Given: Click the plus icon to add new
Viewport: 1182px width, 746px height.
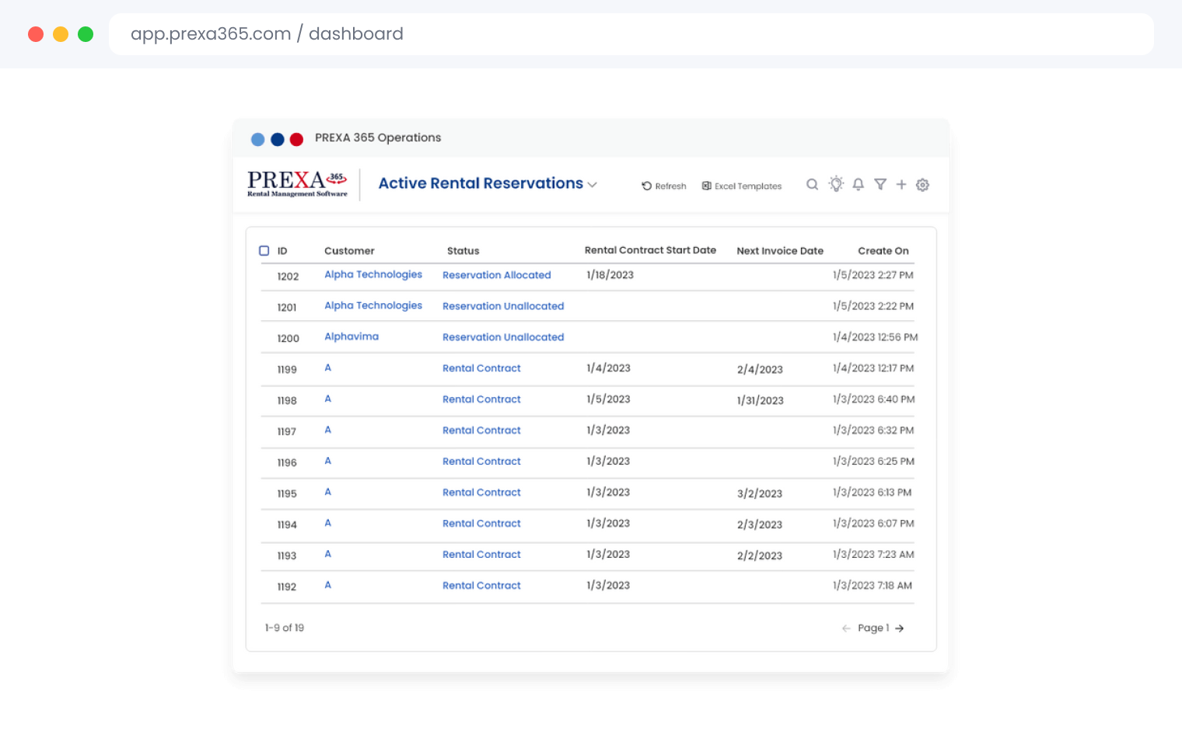Looking at the screenshot, I should 901,184.
